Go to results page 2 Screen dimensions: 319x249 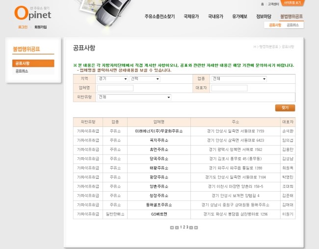click(184, 227)
